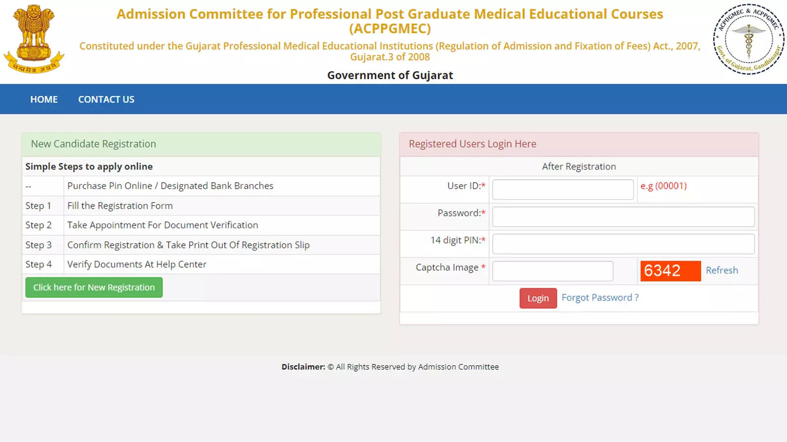Image resolution: width=787 pixels, height=442 pixels.
Task: Open the Forgot Password link
Action: pyautogui.click(x=600, y=298)
